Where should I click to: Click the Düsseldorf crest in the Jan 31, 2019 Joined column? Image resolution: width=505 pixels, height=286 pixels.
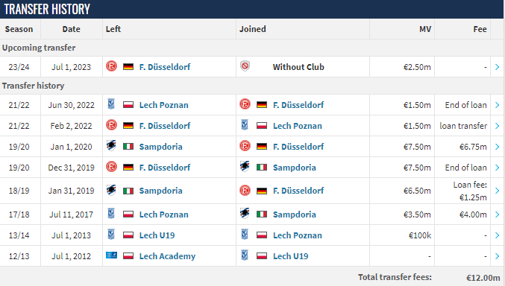(245, 190)
